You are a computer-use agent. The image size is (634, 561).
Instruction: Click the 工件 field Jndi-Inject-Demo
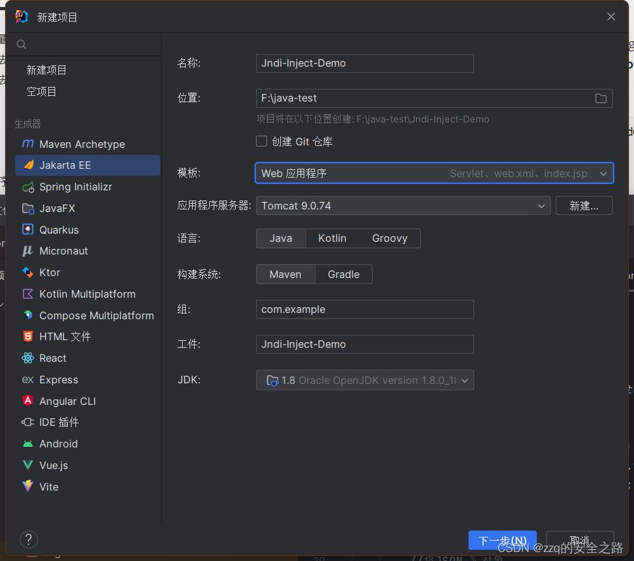tap(365, 345)
